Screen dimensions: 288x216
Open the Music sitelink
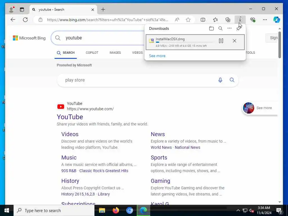pyautogui.click(x=69, y=157)
